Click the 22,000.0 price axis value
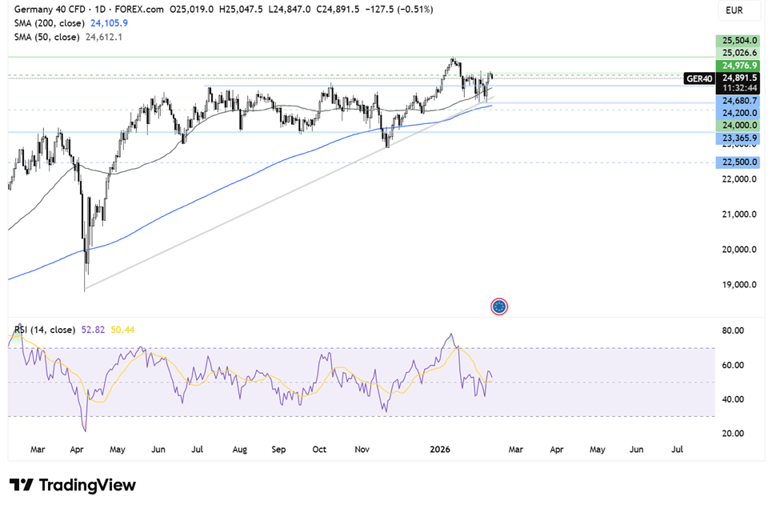Image resolution: width=776 pixels, height=509 pixels. 739,179
